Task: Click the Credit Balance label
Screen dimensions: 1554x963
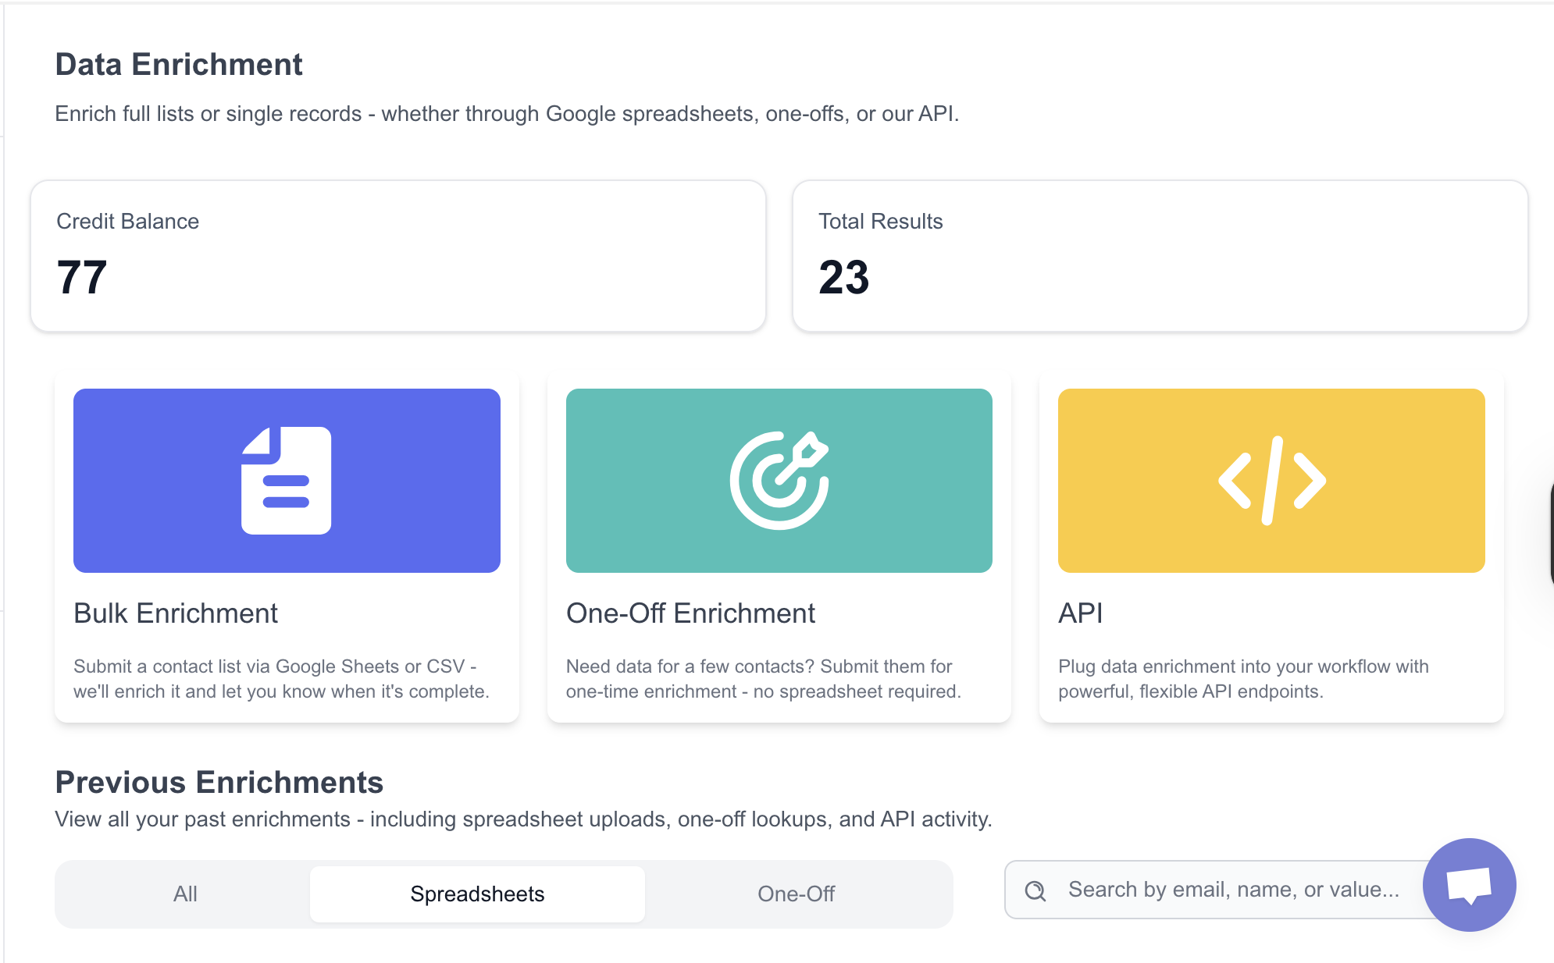Action: click(127, 222)
